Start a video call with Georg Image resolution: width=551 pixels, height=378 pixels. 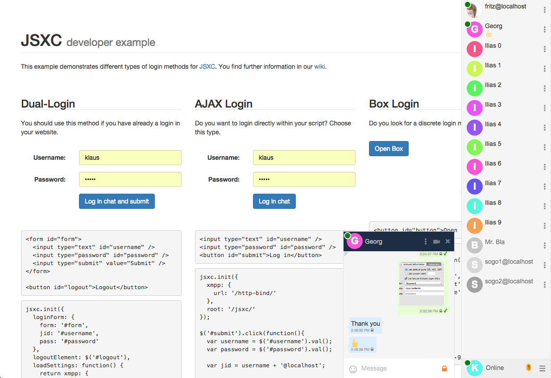click(436, 241)
